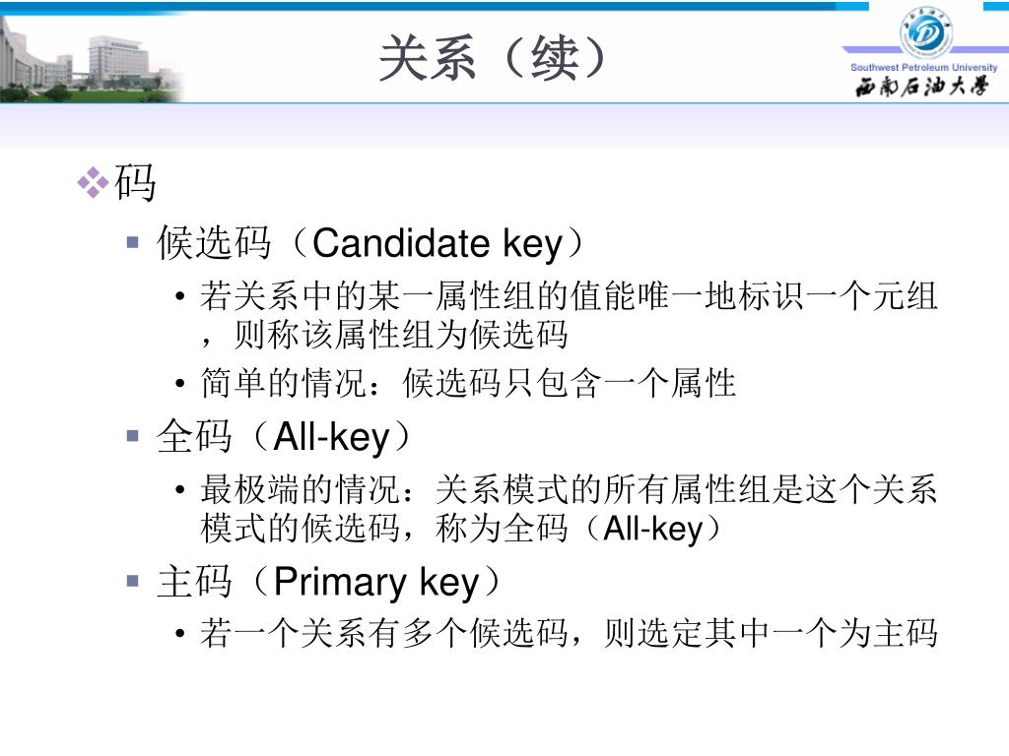The width and height of the screenshot is (1009, 756).
Task: Click the line 模式的候选码，称为全码
Action: pyautogui.click(x=460, y=529)
